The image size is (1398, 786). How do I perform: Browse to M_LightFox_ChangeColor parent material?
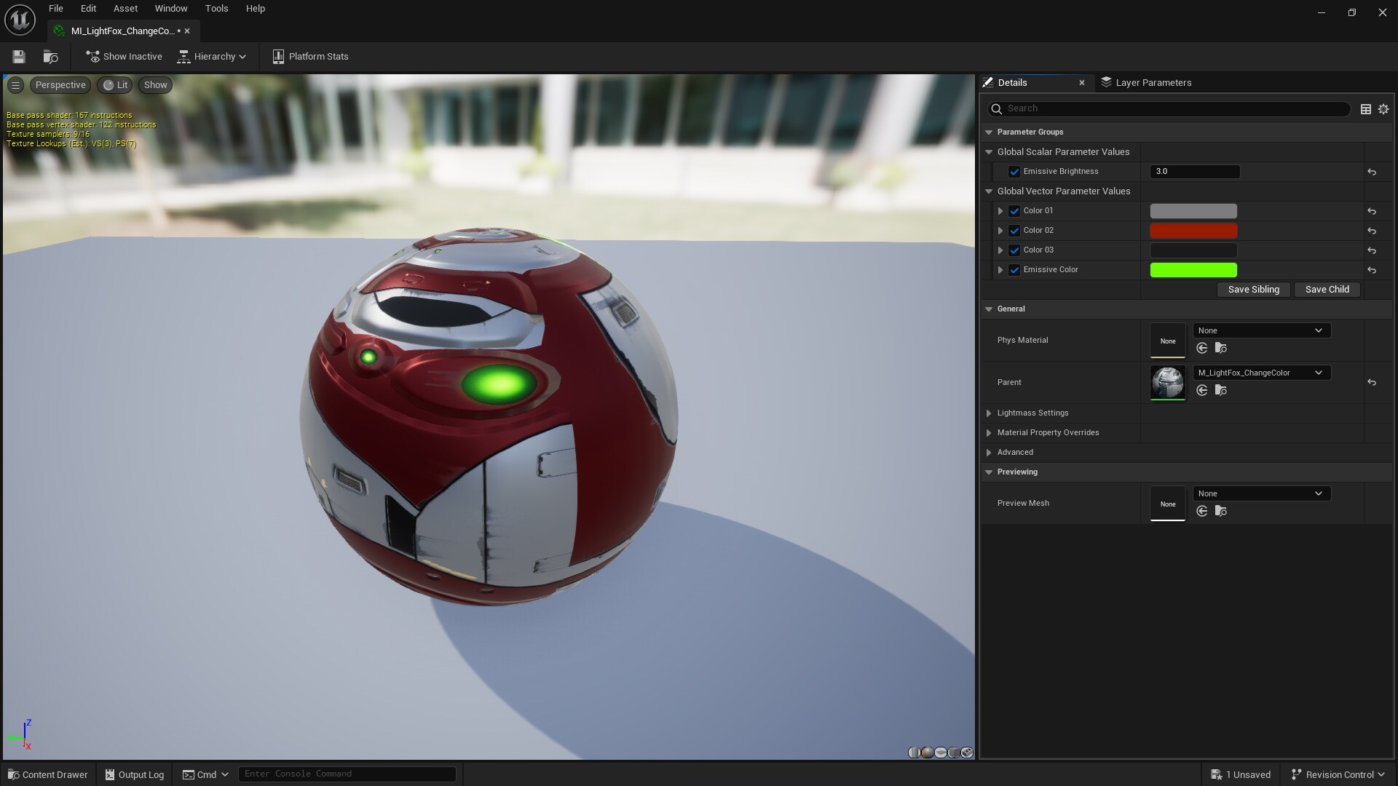point(1222,390)
